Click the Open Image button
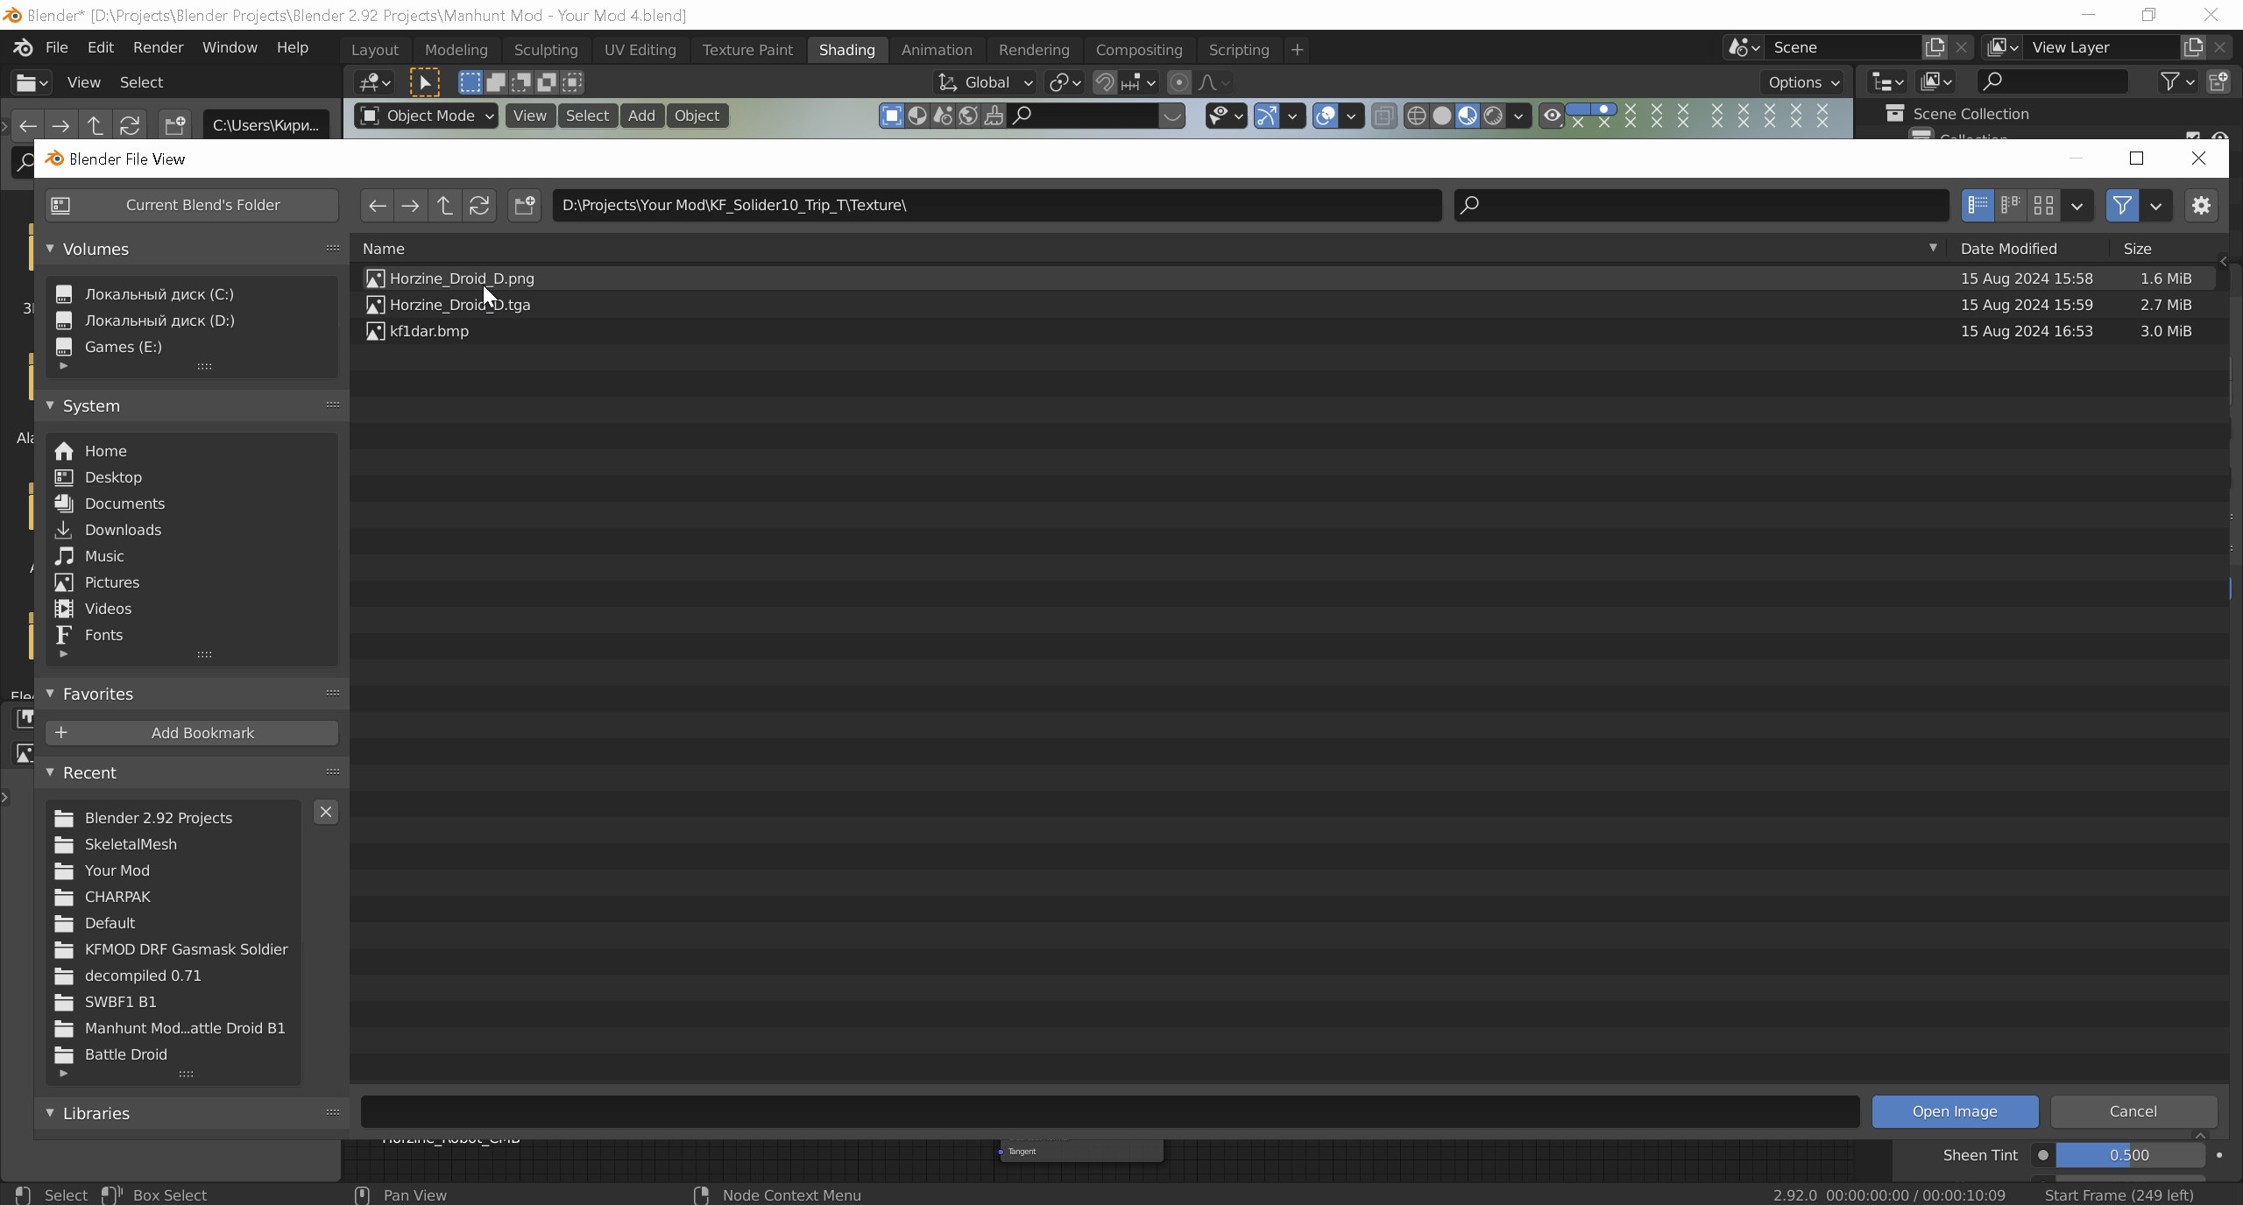 pyautogui.click(x=1955, y=1111)
